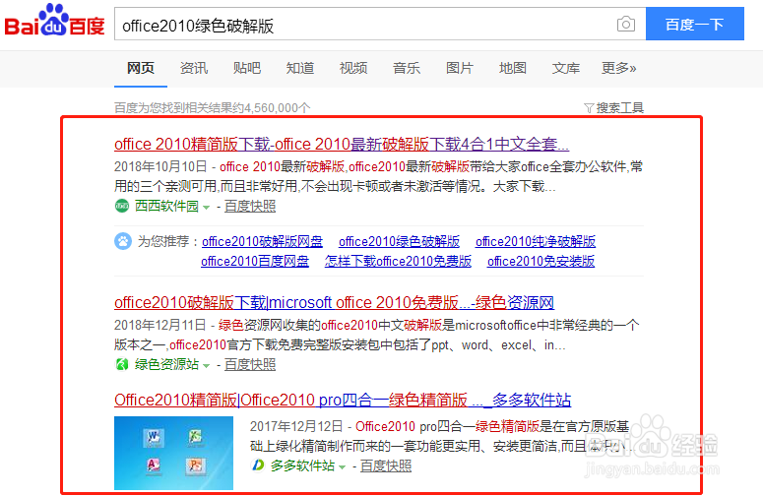Expand the 更多» tab menu
763x496 pixels.
(619, 68)
